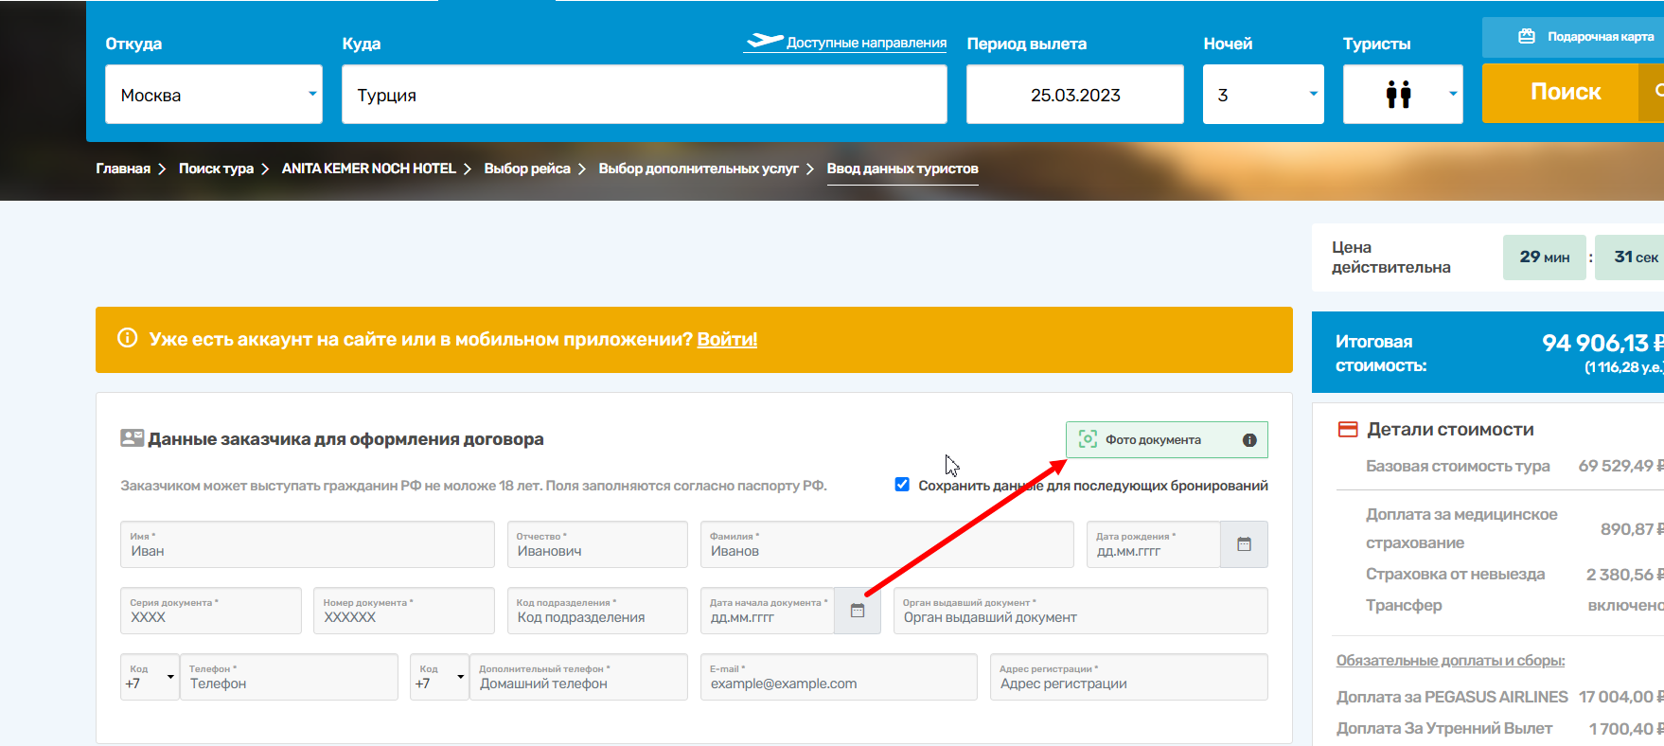Screen dimensions: 1664x746
Task: Click the Адрес регистрации field
Action: pyautogui.click(x=1129, y=677)
